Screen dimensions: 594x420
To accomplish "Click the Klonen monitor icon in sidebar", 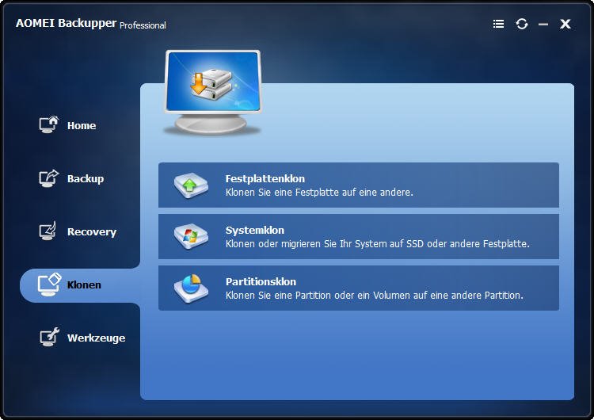I will (x=49, y=285).
